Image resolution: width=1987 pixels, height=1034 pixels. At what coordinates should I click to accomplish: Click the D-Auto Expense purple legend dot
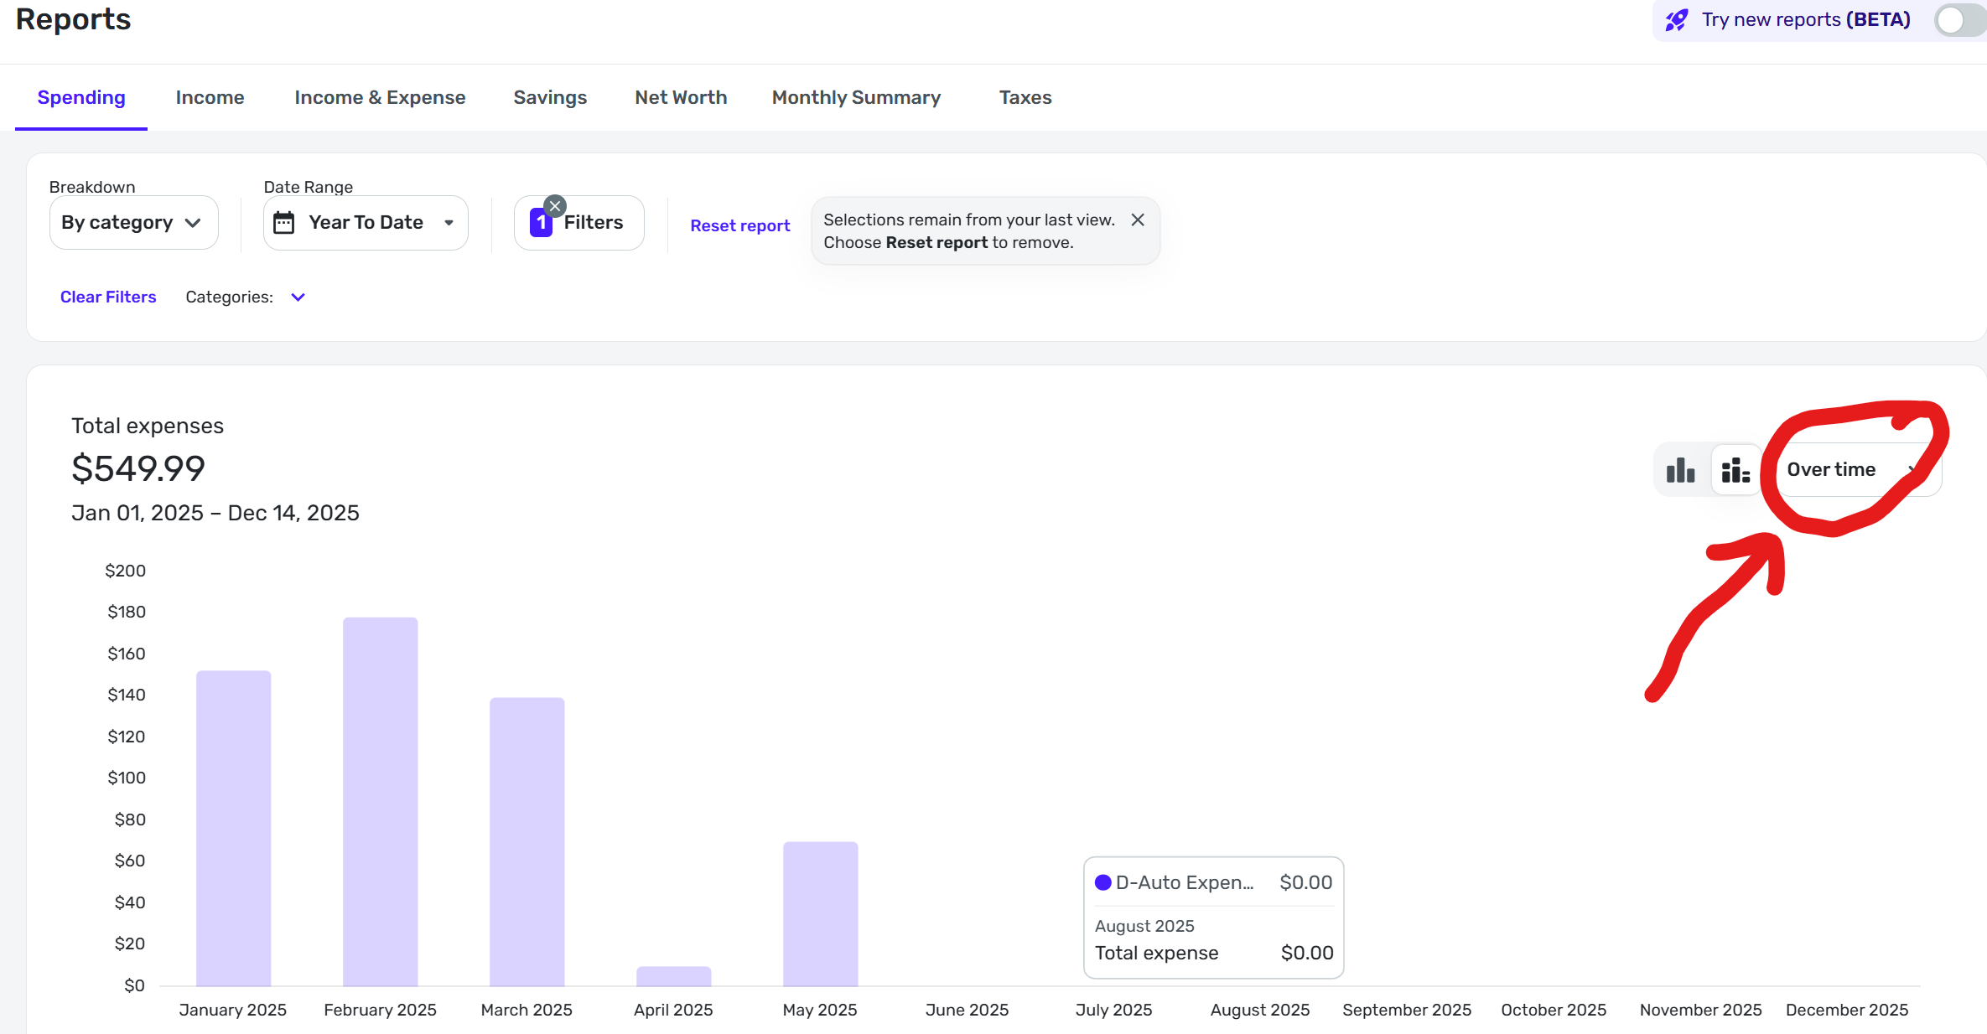(x=1103, y=882)
